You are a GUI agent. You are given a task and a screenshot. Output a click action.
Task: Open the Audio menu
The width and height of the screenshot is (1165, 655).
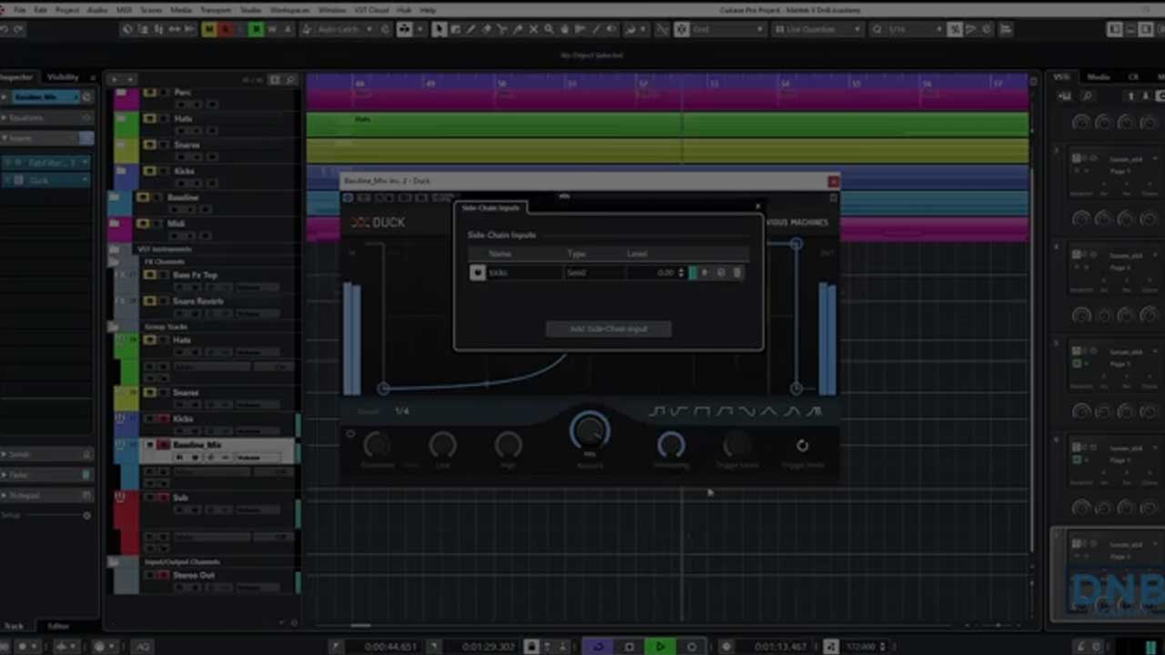pyautogui.click(x=96, y=10)
